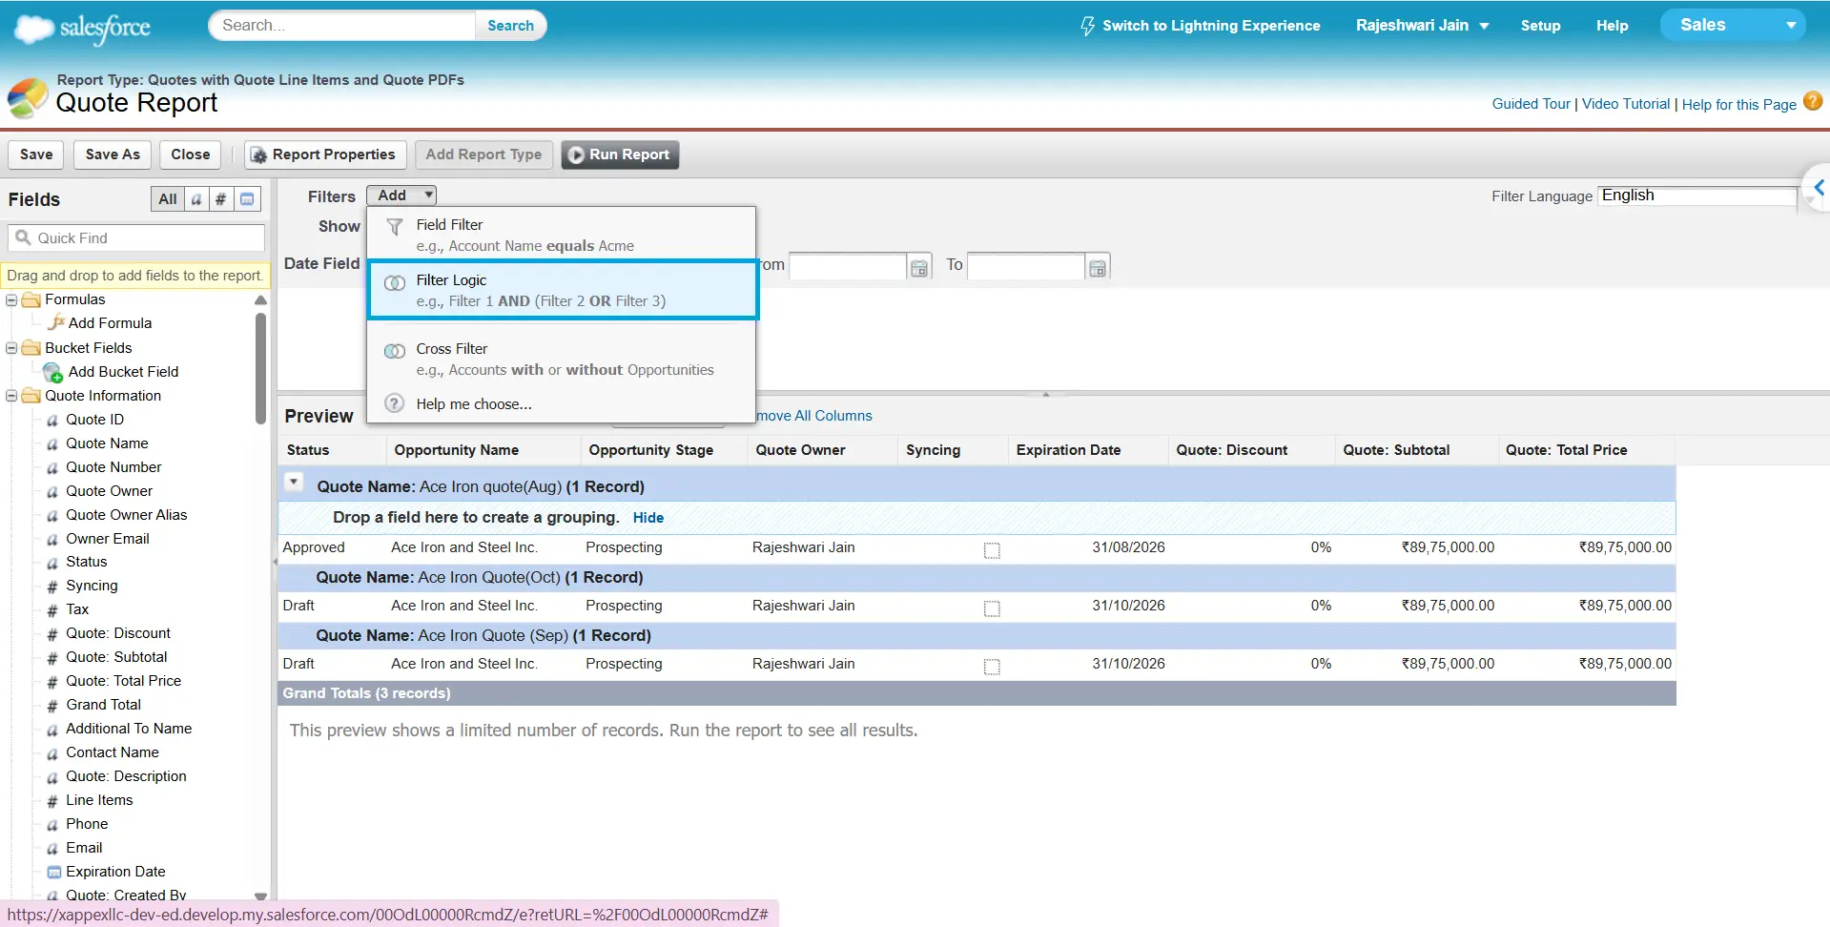Toggle Syncing checkbox for Approved quote row
The height and width of the screenshot is (927, 1830).
[992, 550]
